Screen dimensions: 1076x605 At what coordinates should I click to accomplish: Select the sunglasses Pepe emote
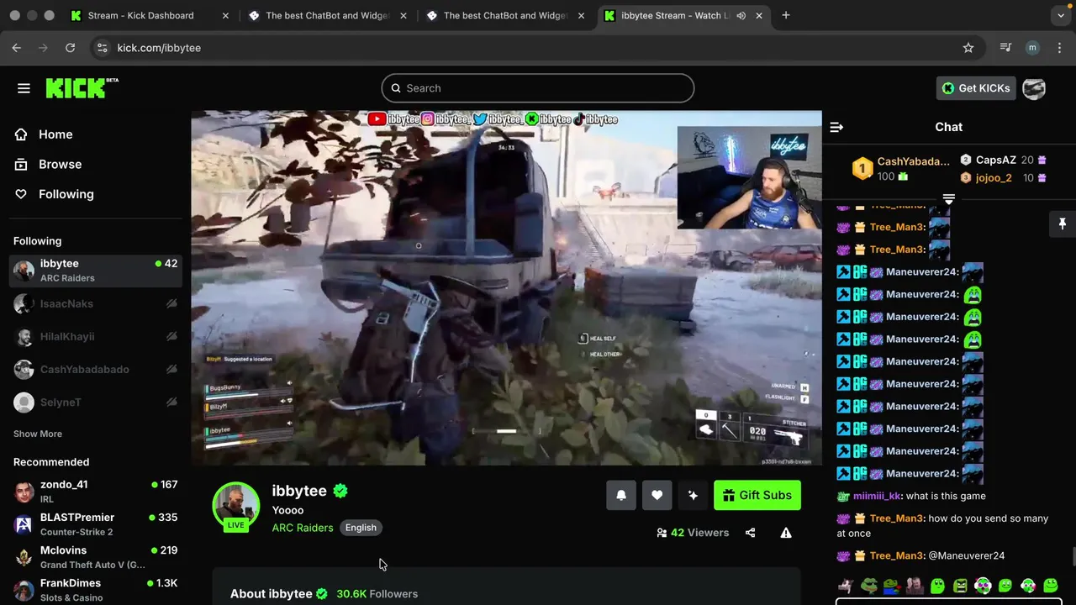pyautogui.click(x=869, y=586)
